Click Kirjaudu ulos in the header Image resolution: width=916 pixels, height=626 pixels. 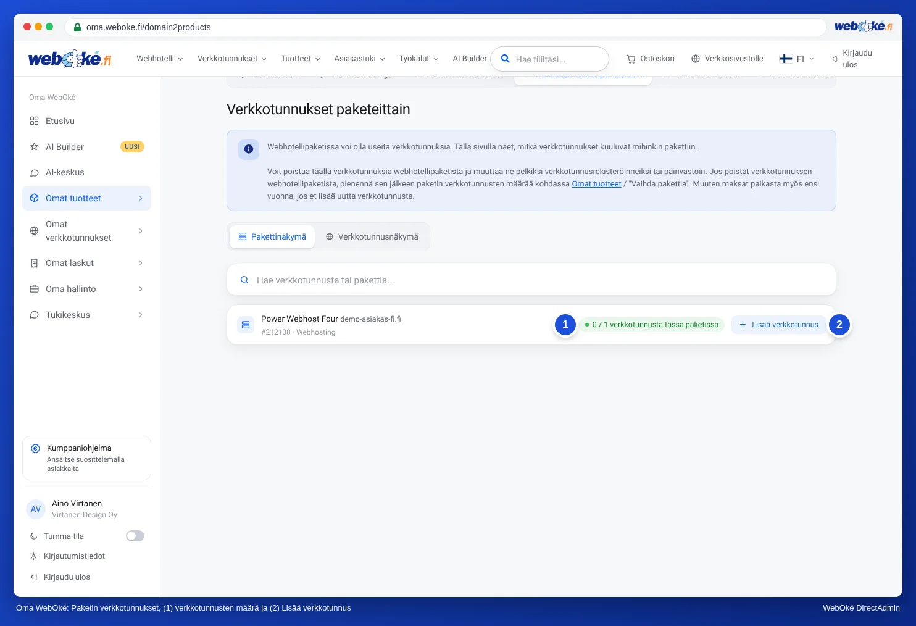pos(851,59)
